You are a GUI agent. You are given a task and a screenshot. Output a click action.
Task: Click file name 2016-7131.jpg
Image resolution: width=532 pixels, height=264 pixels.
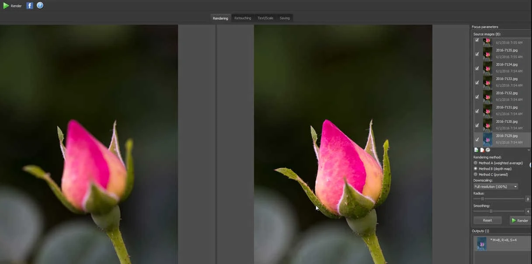click(507, 107)
